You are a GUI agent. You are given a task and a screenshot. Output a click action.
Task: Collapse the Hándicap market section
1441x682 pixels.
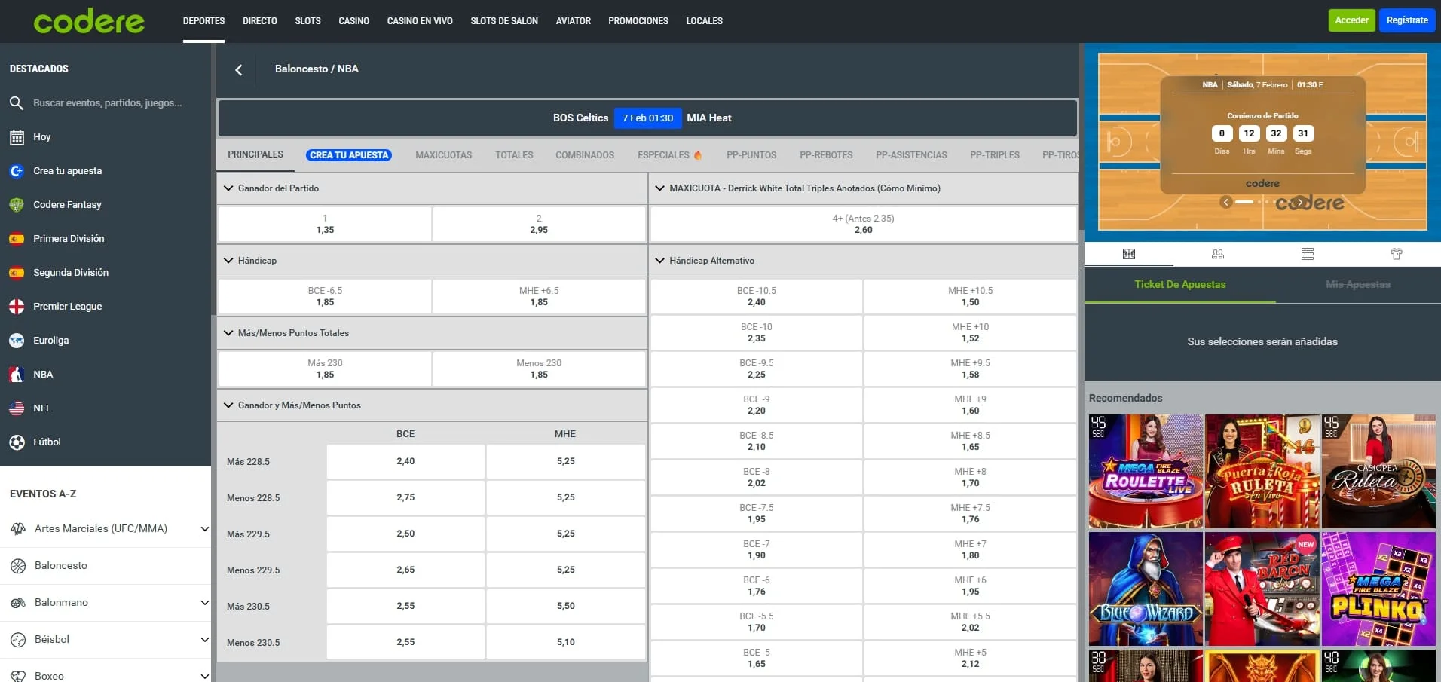[x=228, y=261]
